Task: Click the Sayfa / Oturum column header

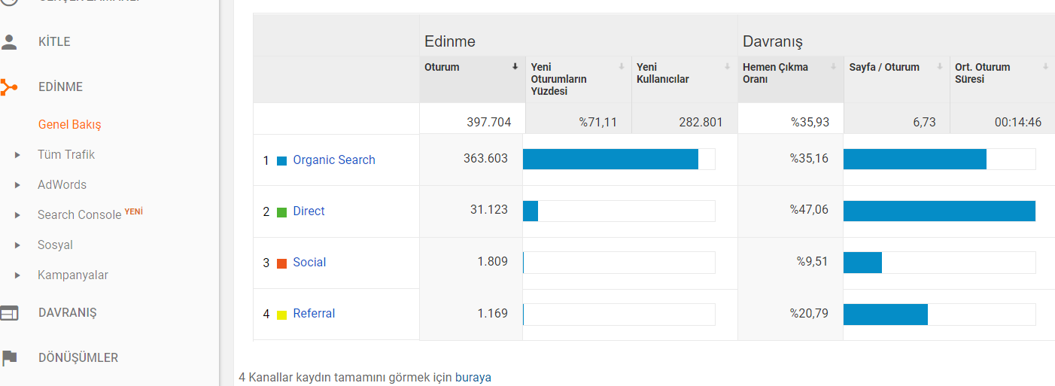Action: [884, 67]
